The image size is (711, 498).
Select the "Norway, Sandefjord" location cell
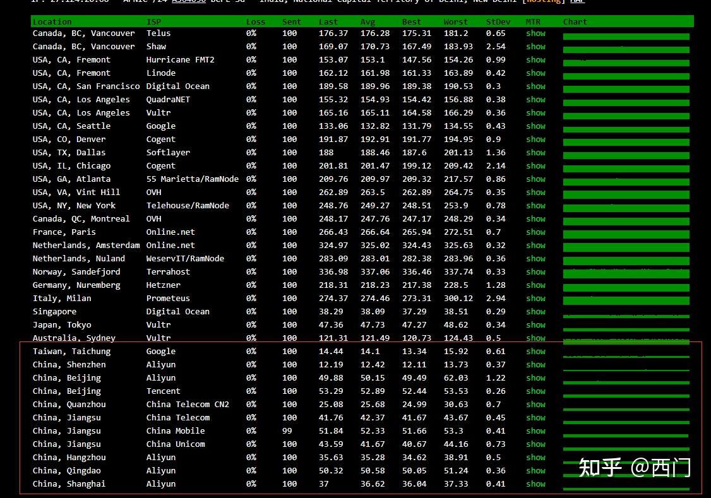click(76, 272)
